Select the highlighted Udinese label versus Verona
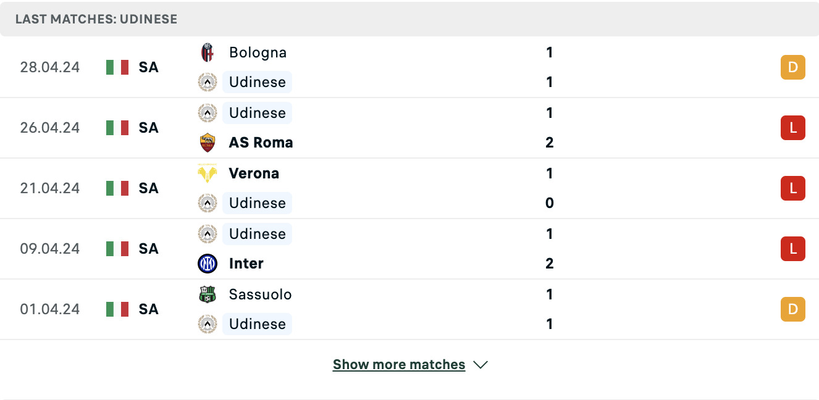Viewport: 819px width, 400px height. tap(257, 203)
